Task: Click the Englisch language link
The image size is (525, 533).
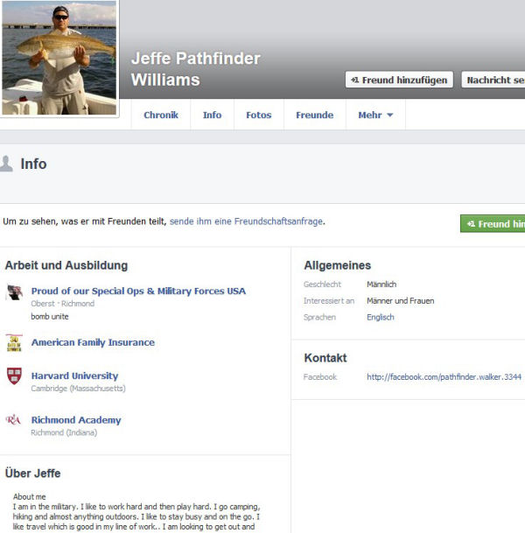Action: click(381, 317)
